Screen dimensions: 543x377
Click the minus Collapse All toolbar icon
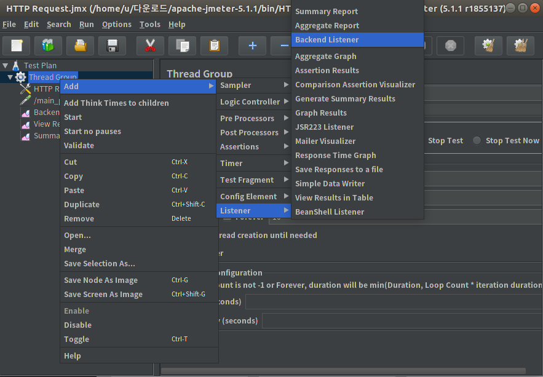(x=281, y=46)
